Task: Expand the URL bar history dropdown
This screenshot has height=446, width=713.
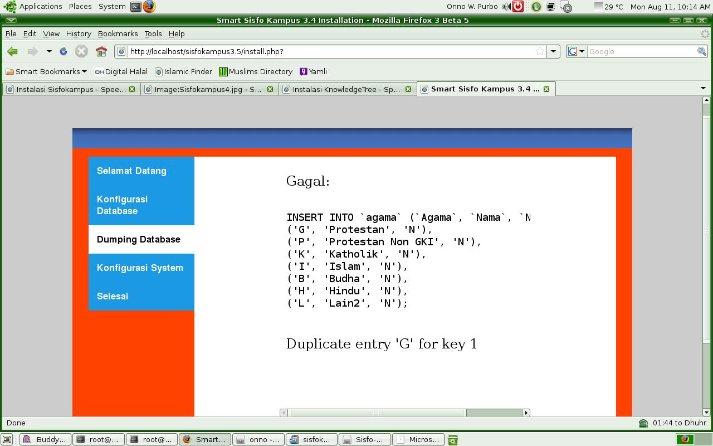Action: 553,51
